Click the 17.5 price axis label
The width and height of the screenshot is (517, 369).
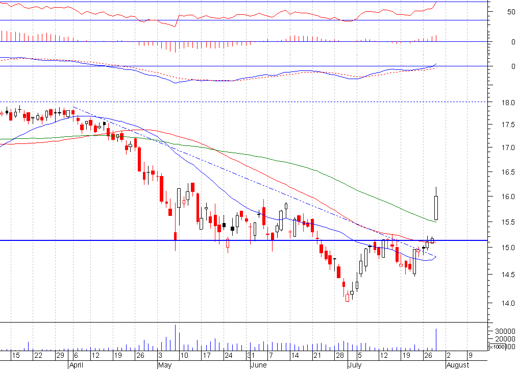508,125
